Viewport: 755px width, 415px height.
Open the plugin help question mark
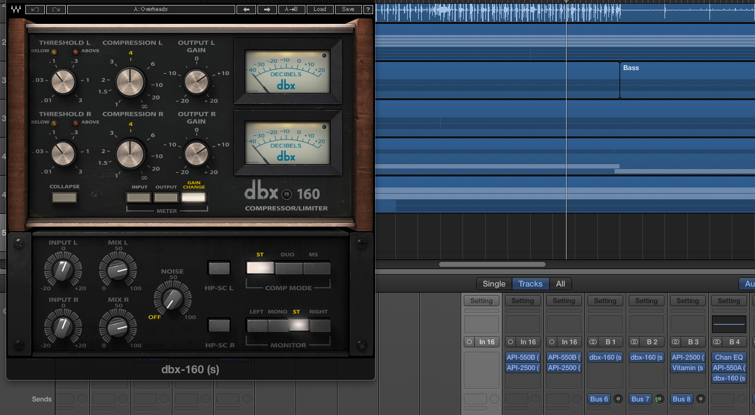tap(368, 9)
